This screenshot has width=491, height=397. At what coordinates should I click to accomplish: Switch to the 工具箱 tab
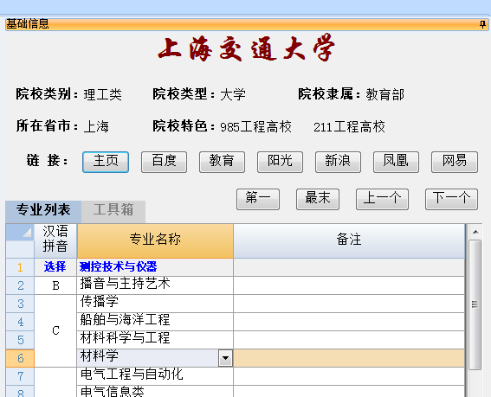113,209
